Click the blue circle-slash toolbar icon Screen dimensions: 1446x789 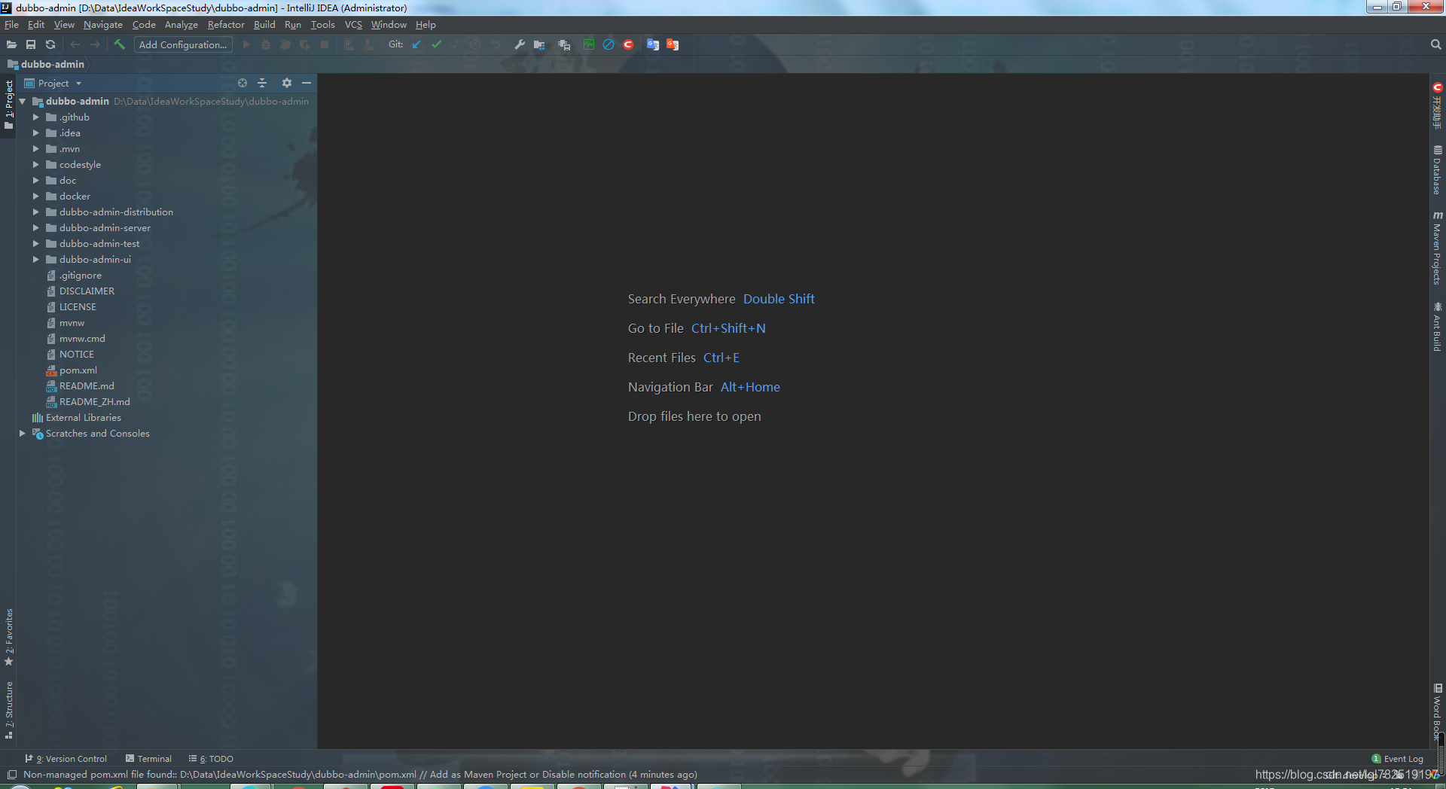(x=609, y=44)
